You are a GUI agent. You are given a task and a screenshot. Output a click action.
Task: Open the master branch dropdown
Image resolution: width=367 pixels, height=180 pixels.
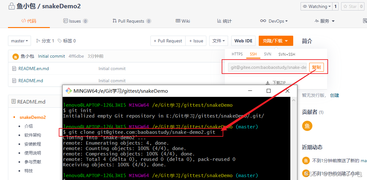(19, 41)
